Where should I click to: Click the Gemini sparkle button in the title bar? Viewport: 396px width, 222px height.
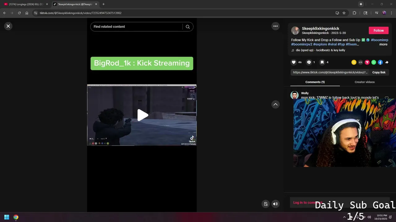361,4
